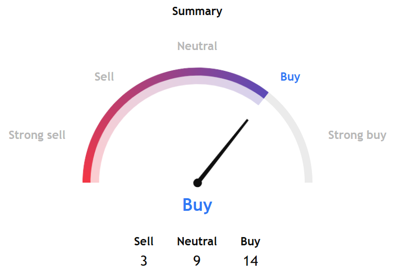This screenshot has width=393, height=273.
Task: Click the large blue Buy rating text
Action: (197, 205)
